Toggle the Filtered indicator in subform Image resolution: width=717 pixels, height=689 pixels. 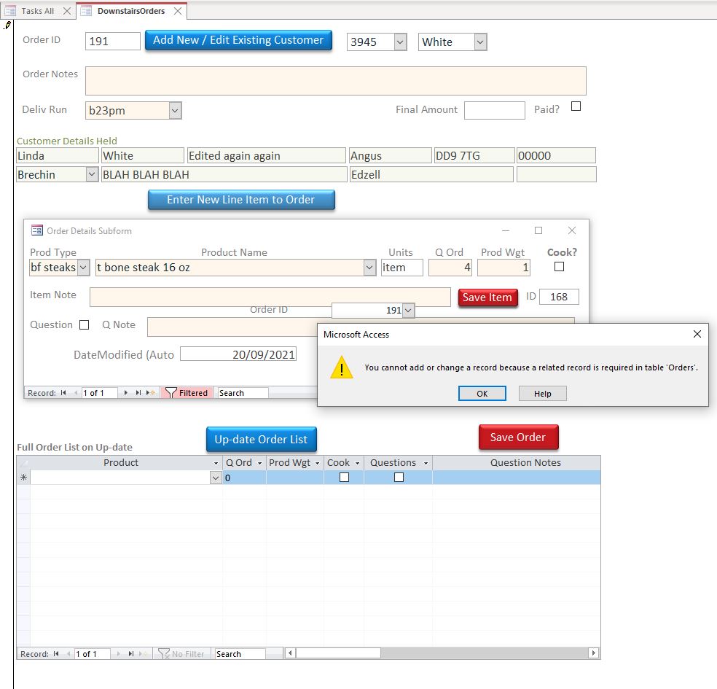(187, 392)
